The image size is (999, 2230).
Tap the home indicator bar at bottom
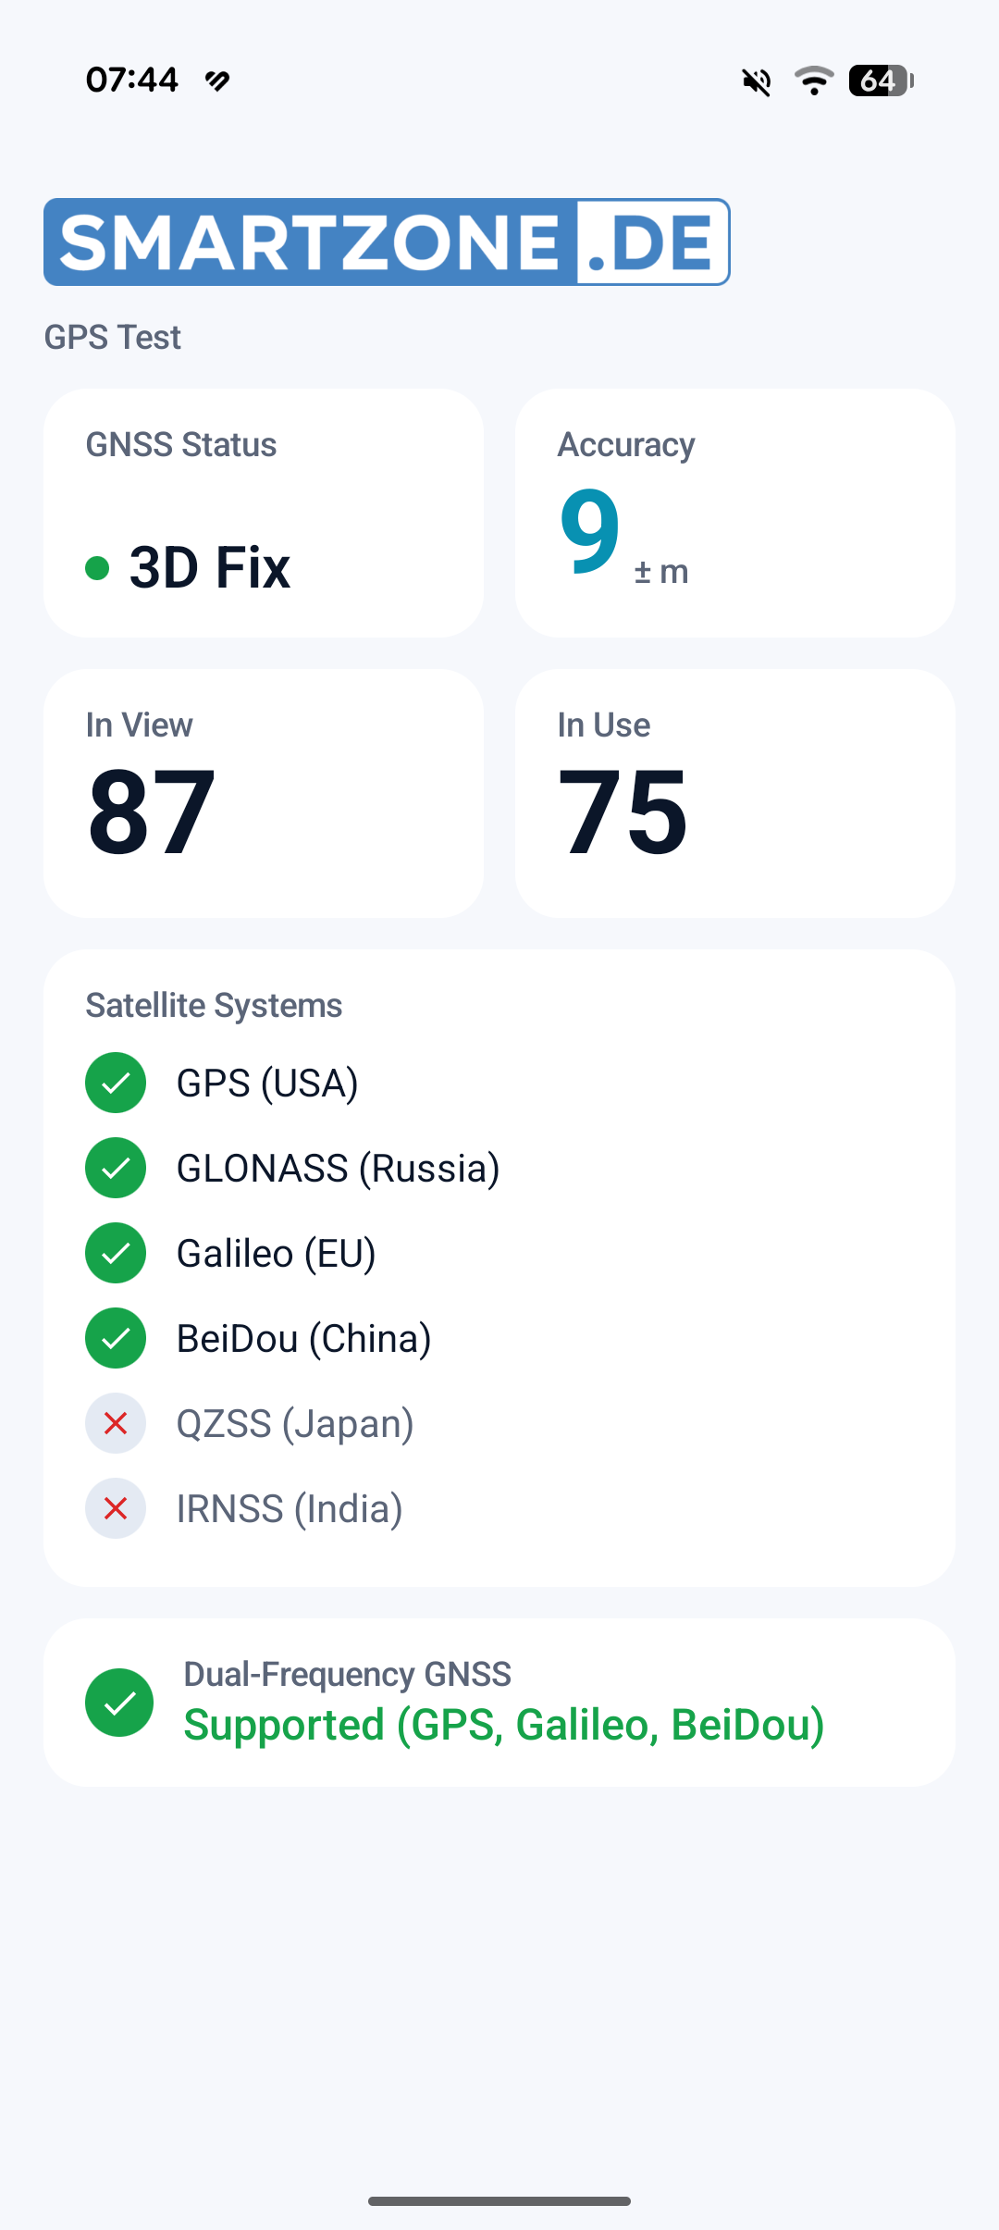[x=499, y=2201]
